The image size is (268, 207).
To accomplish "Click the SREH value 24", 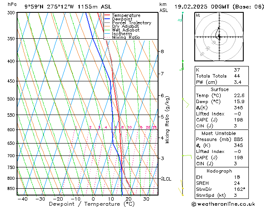I will pyautogui.click(x=237, y=183).
